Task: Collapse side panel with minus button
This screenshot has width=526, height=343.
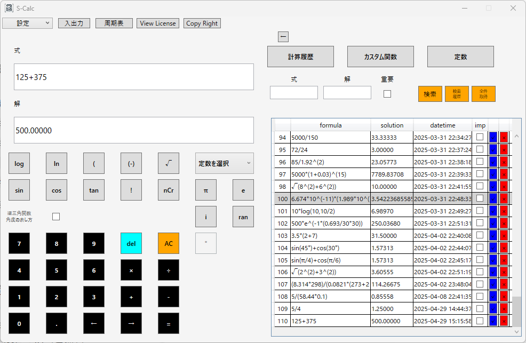Action: [283, 37]
